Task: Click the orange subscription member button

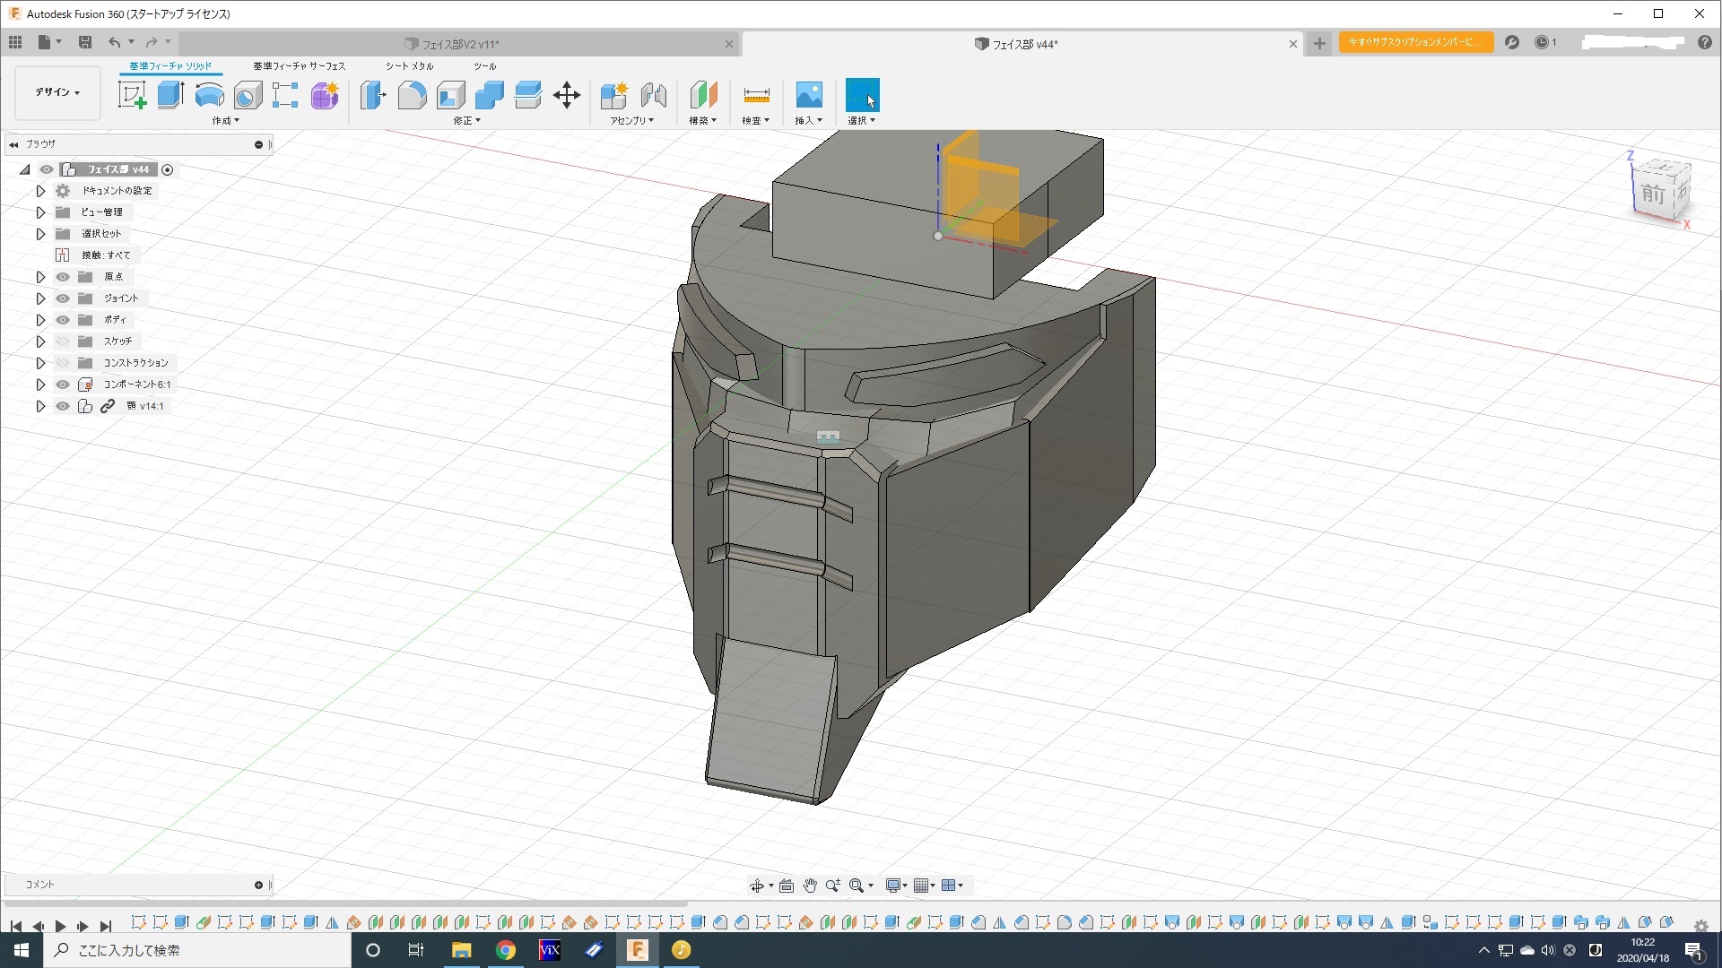Action: click(x=1415, y=42)
